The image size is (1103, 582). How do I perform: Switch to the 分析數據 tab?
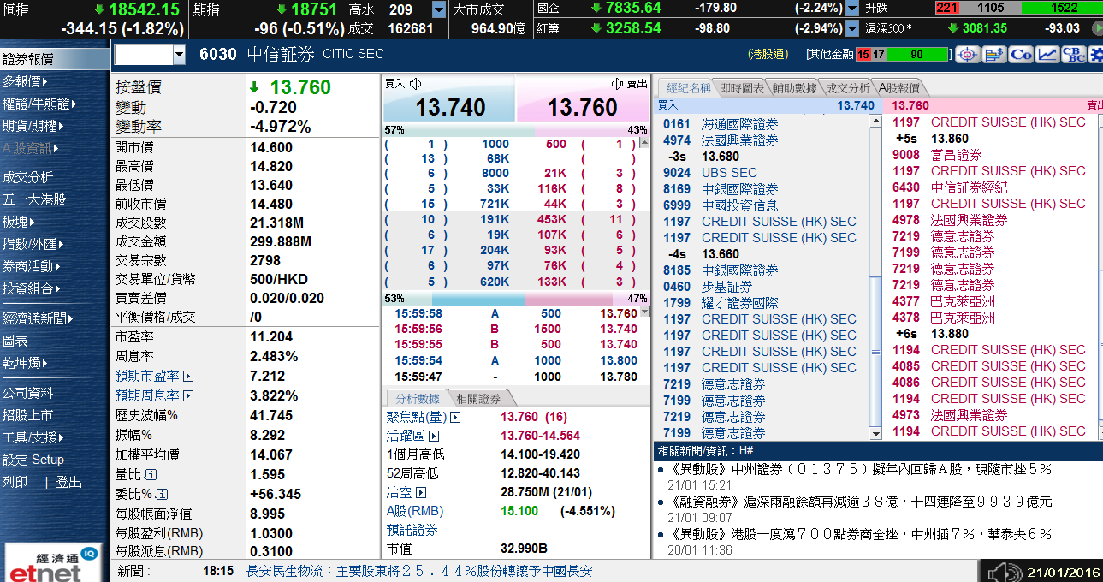pos(417,399)
